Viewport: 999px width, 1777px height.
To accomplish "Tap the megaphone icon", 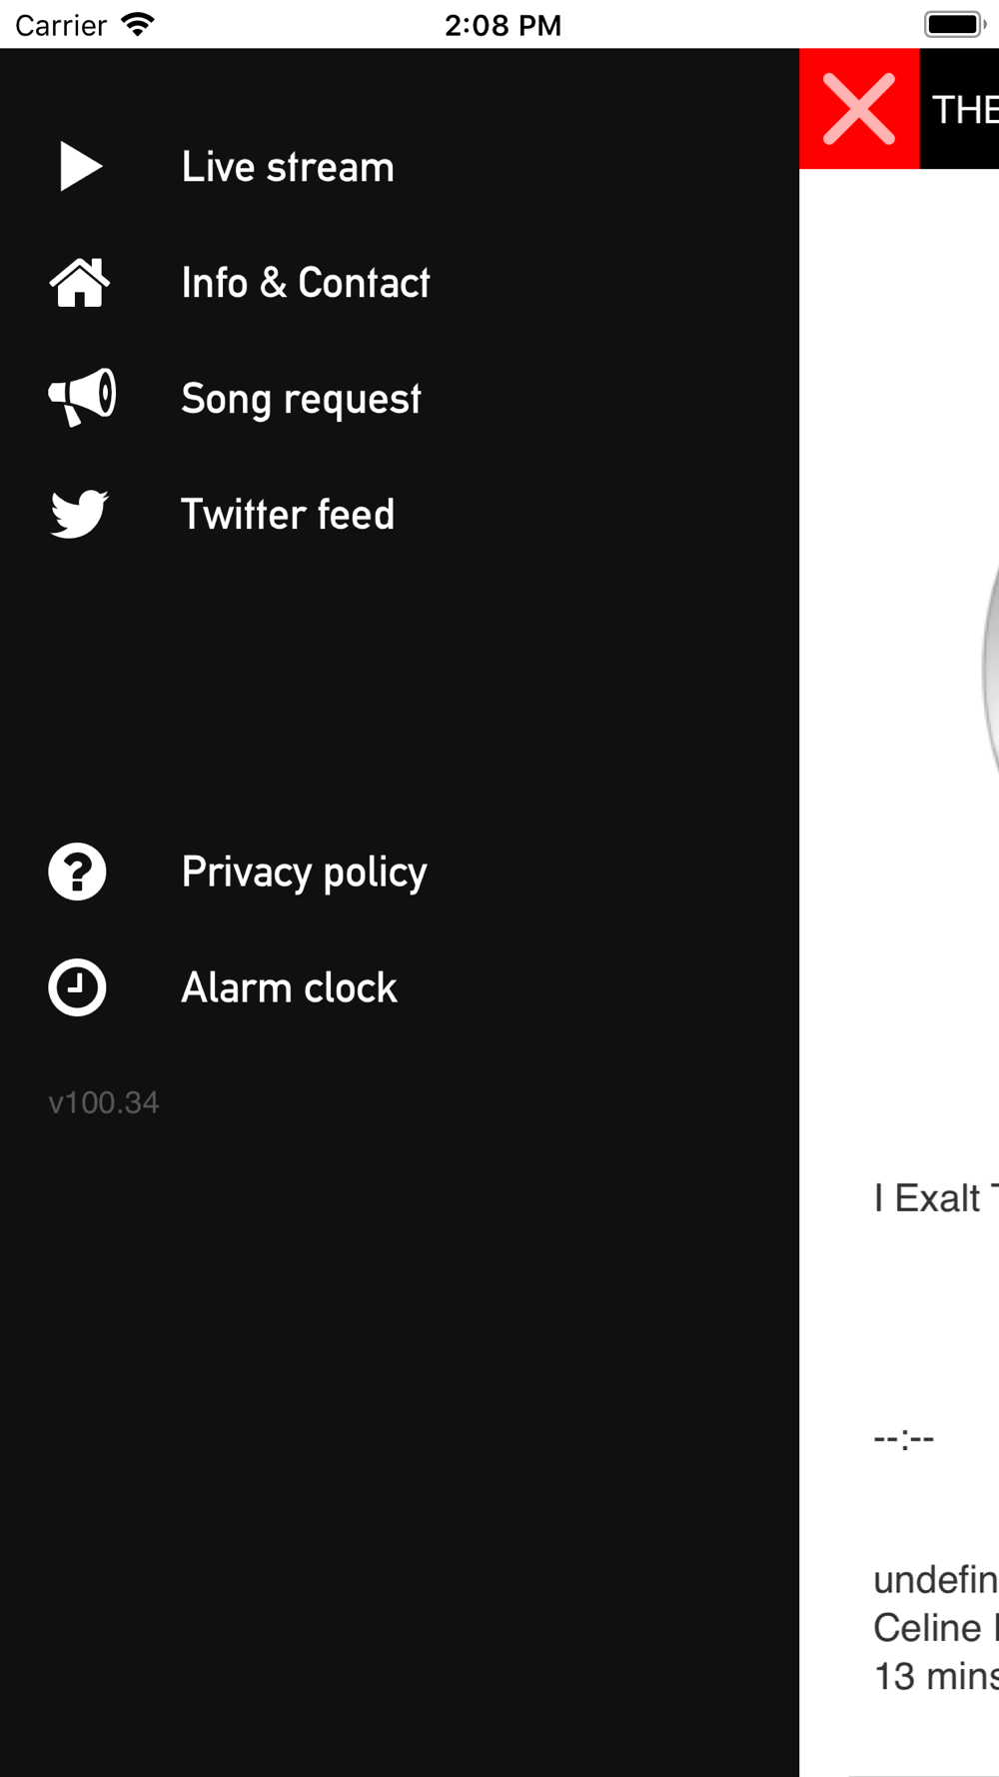I will click(82, 398).
